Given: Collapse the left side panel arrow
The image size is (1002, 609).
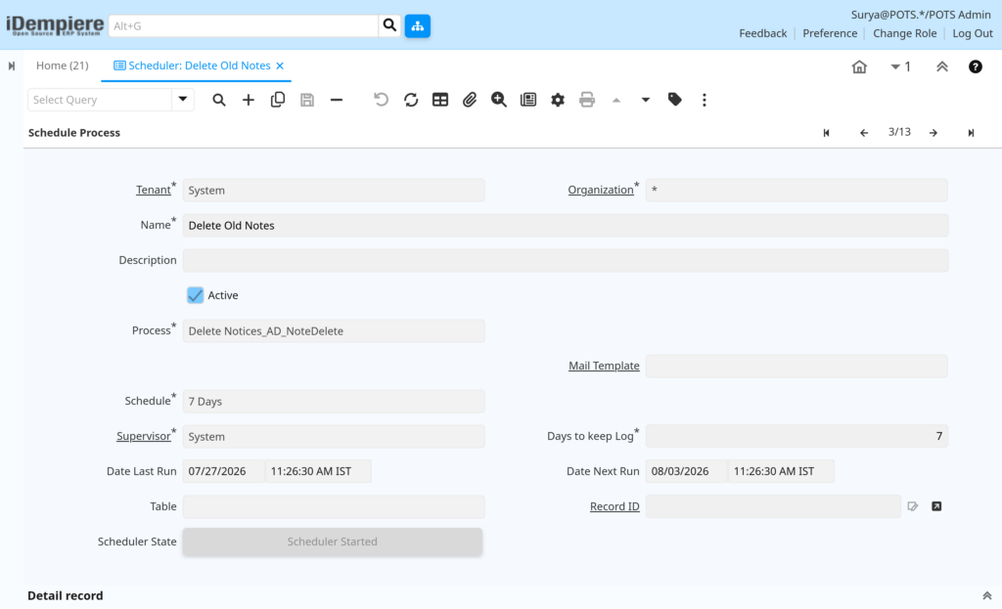Looking at the screenshot, I should (12, 65).
